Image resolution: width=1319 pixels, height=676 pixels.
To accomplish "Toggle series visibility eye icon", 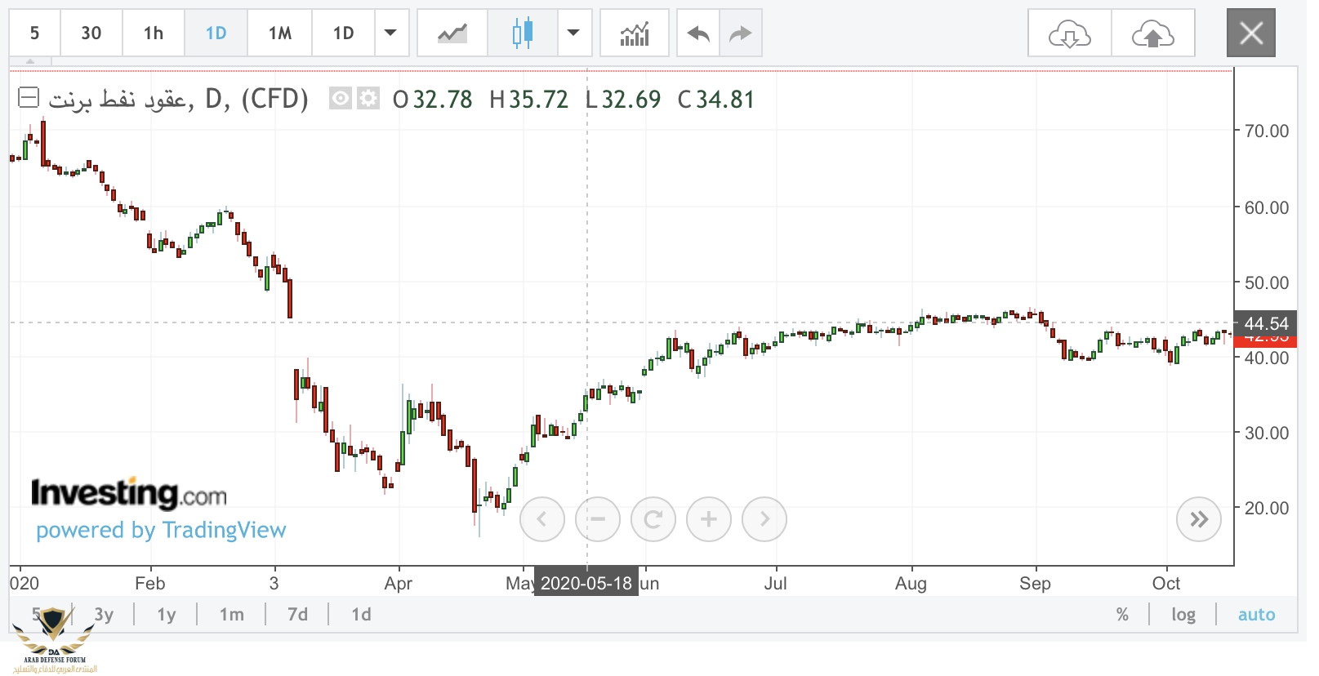I will (341, 99).
